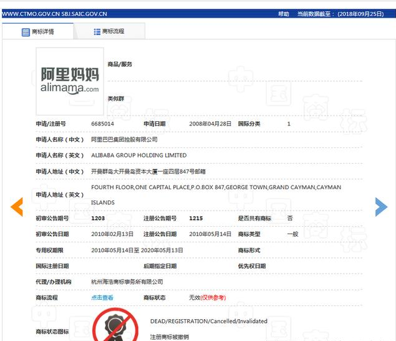Click agency name 杭州海浩商标事务所有限公司
This screenshot has width=396, height=341.
pos(127,282)
